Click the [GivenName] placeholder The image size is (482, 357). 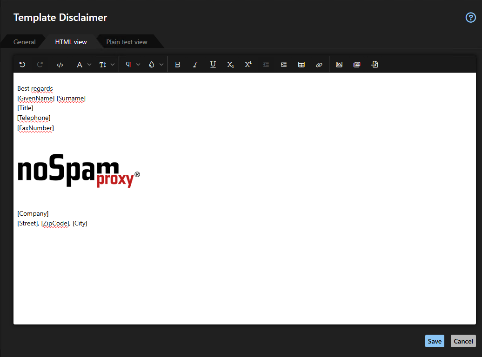tap(36, 98)
